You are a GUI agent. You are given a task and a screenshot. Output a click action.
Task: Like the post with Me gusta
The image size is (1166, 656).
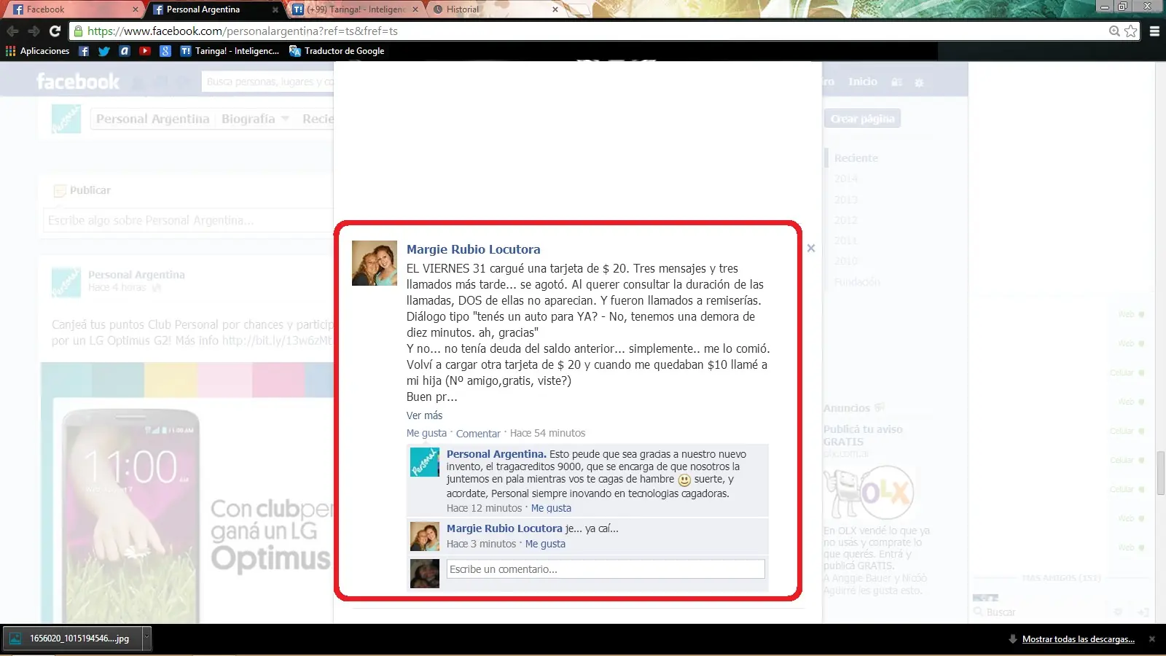pos(426,433)
